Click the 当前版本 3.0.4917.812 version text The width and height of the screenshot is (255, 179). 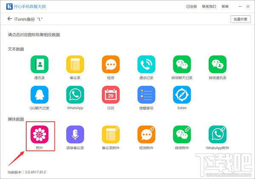pos(27,172)
